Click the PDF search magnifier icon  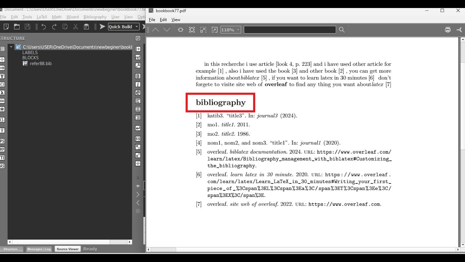(x=342, y=30)
